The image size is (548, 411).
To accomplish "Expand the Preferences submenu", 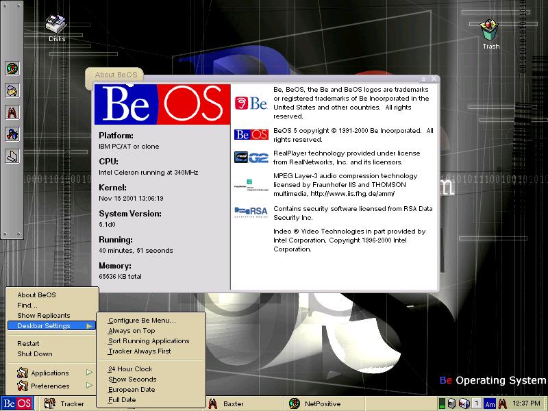I will tap(49, 386).
